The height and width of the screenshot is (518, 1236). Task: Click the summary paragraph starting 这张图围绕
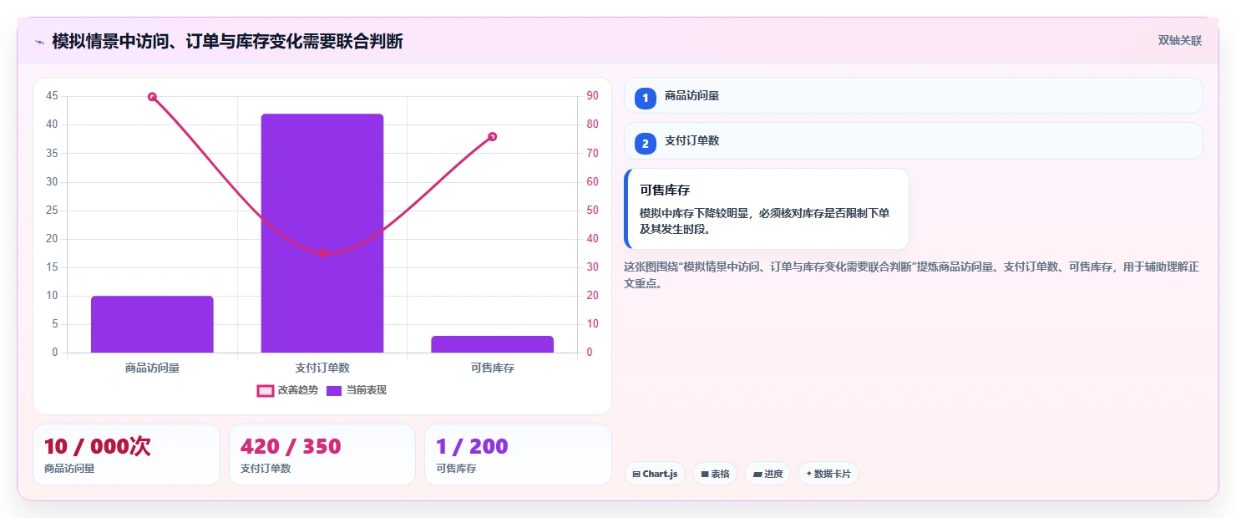[912, 275]
